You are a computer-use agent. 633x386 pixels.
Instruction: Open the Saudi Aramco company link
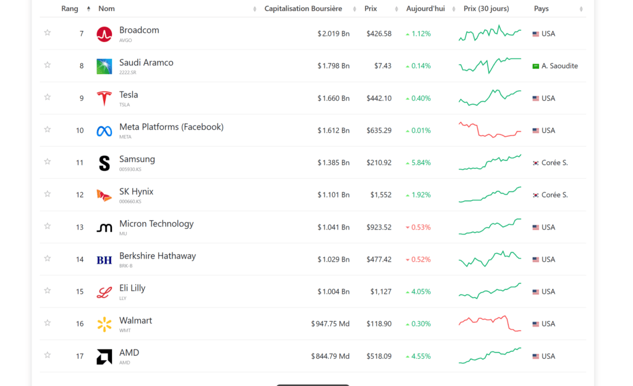[x=146, y=62]
